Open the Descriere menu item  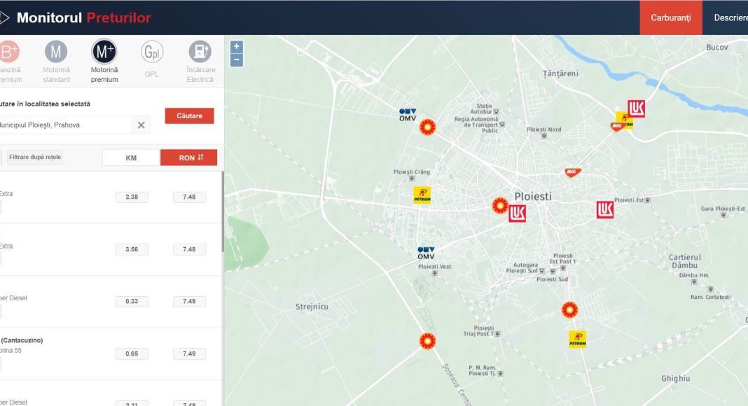click(730, 17)
